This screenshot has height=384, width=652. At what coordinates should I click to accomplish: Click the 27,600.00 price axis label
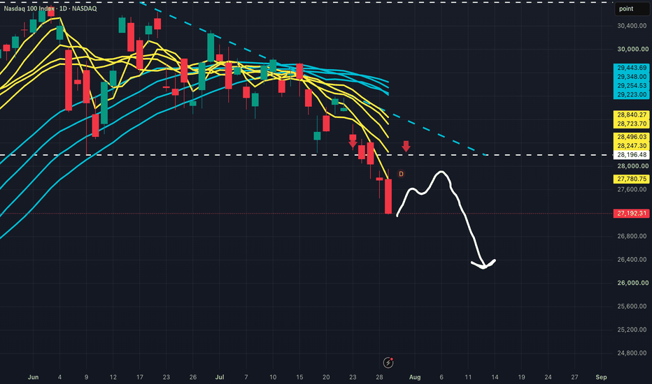[x=632, y=189]
